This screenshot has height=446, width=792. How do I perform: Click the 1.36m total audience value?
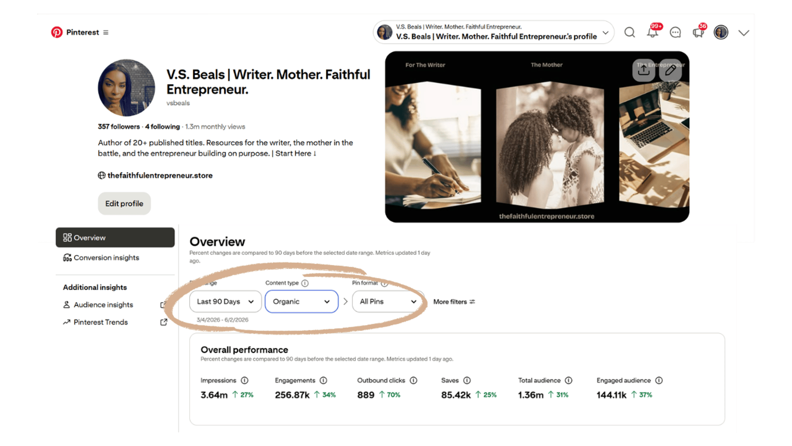(531, 395)
